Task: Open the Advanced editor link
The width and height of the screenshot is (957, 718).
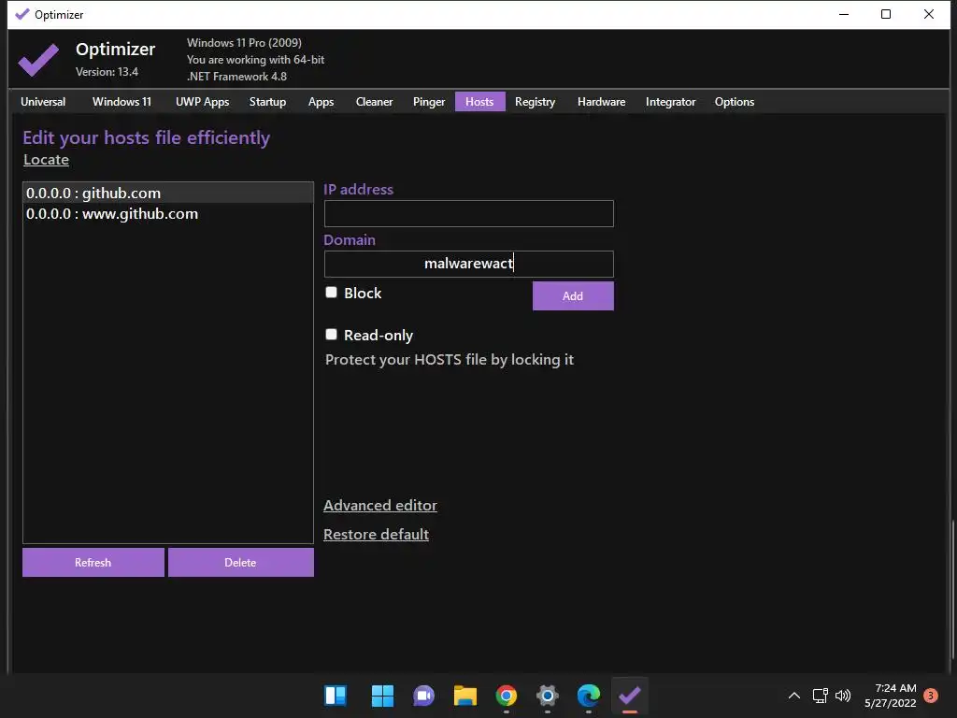Action: [x=380, y=506]
